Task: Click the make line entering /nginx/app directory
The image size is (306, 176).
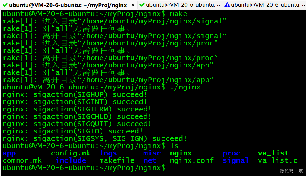Action: click(x=108, y=65)
